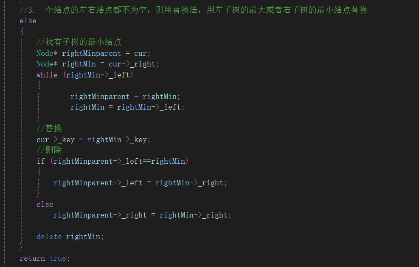
Task: Click the '//找有子树的最小结点' comment
Action: [79, 42]
